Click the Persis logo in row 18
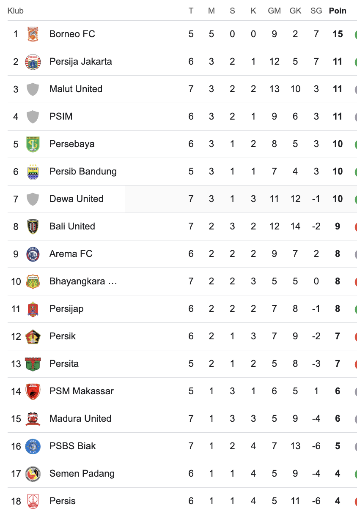 (x=33, y=501)
